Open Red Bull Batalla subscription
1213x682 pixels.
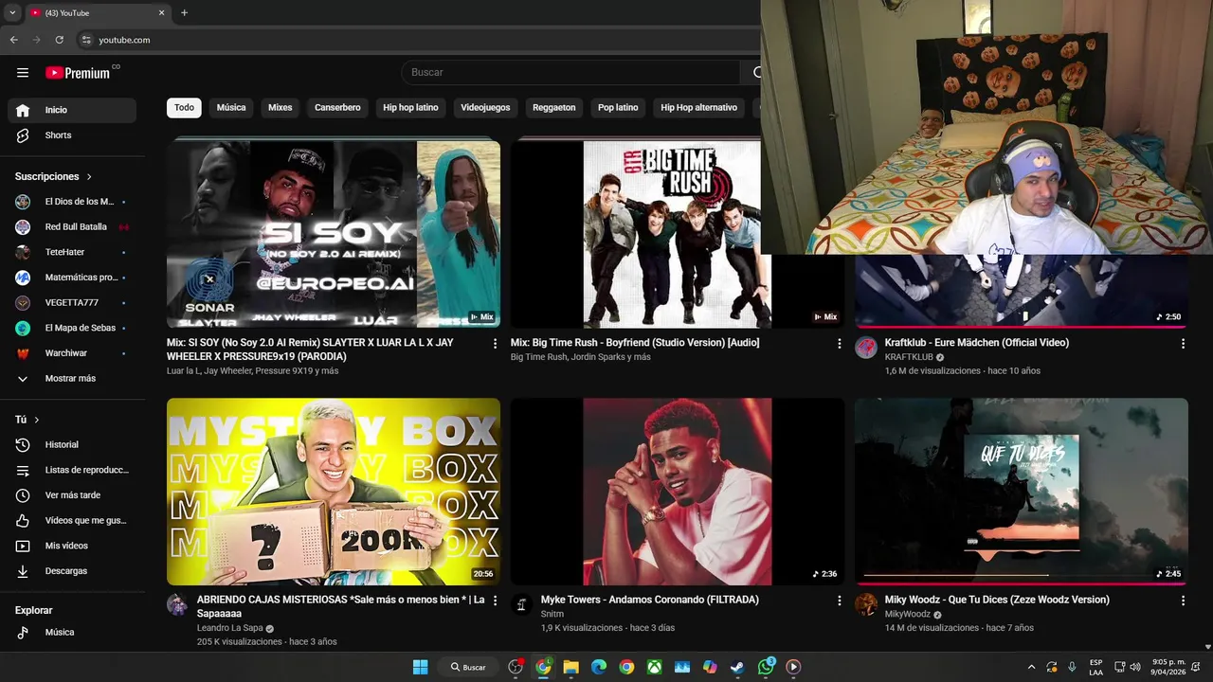72,227
